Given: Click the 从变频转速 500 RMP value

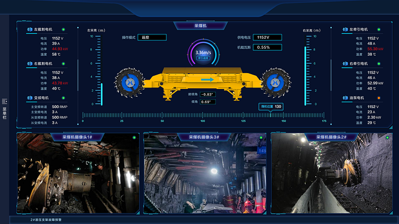Looking at the screenshot, I should point(59,118).
